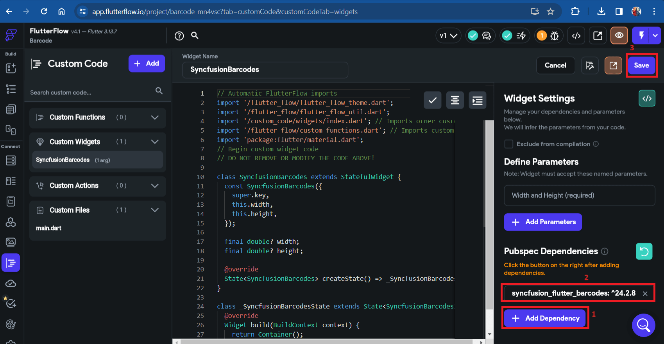Image resolution: width=664 pixels, height=344 pixels.
Task: Open the boilerplate code snippet icon
Action: click(x=647, y=98)
